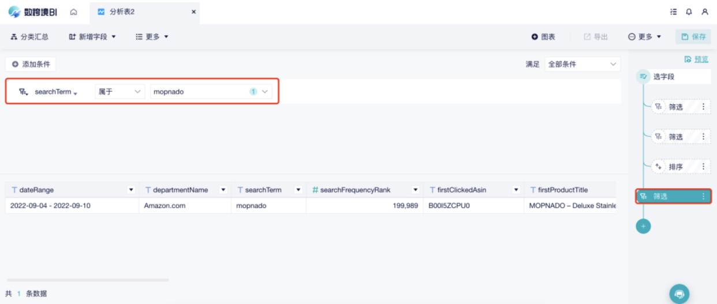Open the notifications bell
The height and width of the screenshot is (304, 717).
[689, 12]
